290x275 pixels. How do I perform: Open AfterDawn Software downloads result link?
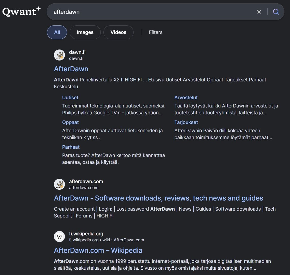pos(158,198)
